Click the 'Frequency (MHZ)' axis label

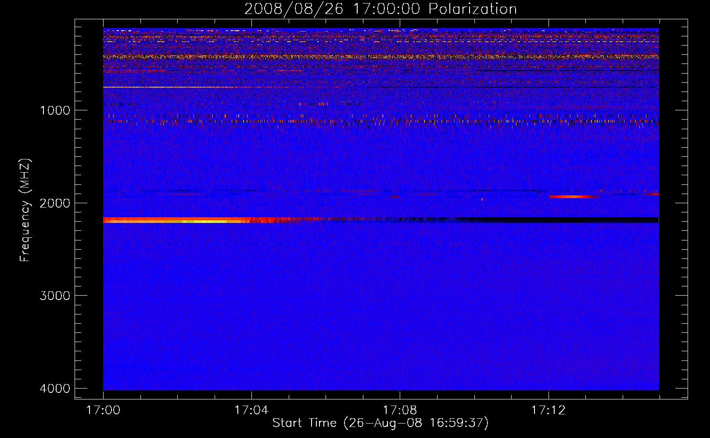(x=25, y=210)
